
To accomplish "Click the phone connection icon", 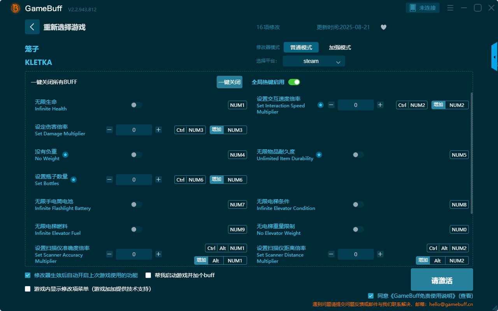I will [x=413, y=8].
